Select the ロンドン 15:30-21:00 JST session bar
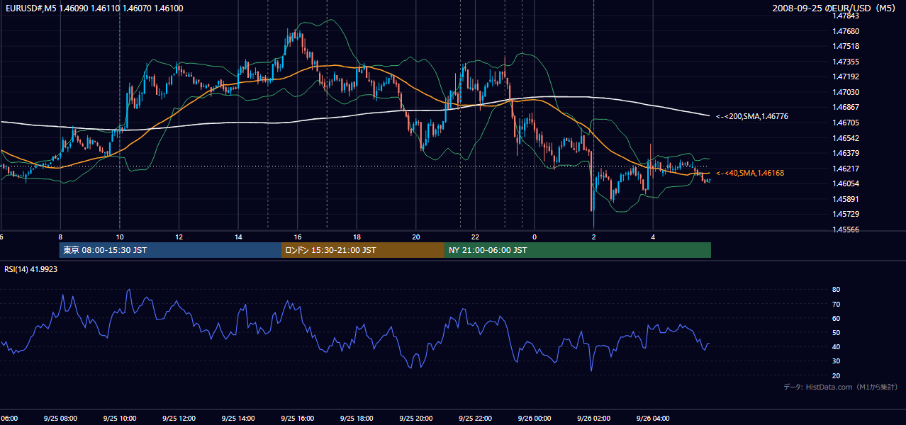906x425 pixels. coord(363,250)
